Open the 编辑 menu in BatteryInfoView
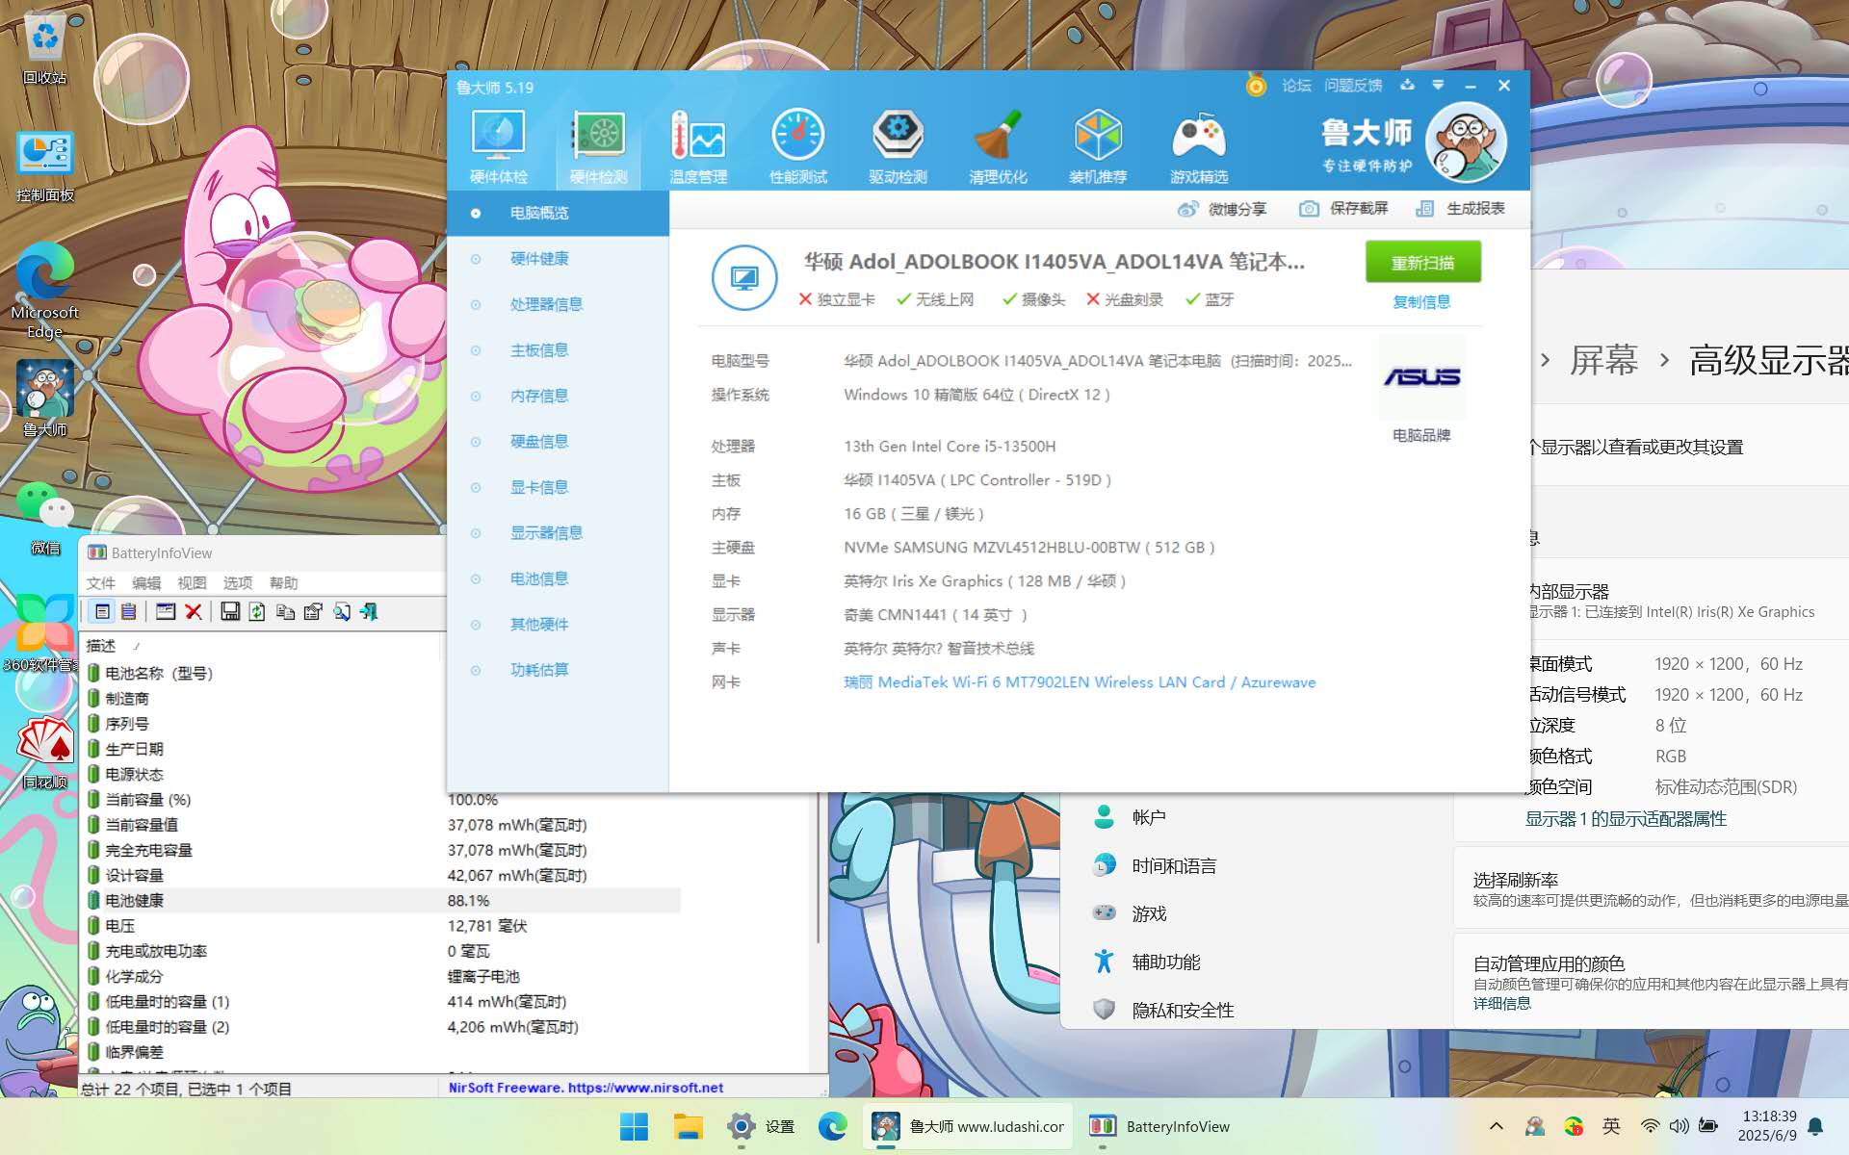Image resolution: width=1849 pixels, height=1155 pixels. [146, 583]
